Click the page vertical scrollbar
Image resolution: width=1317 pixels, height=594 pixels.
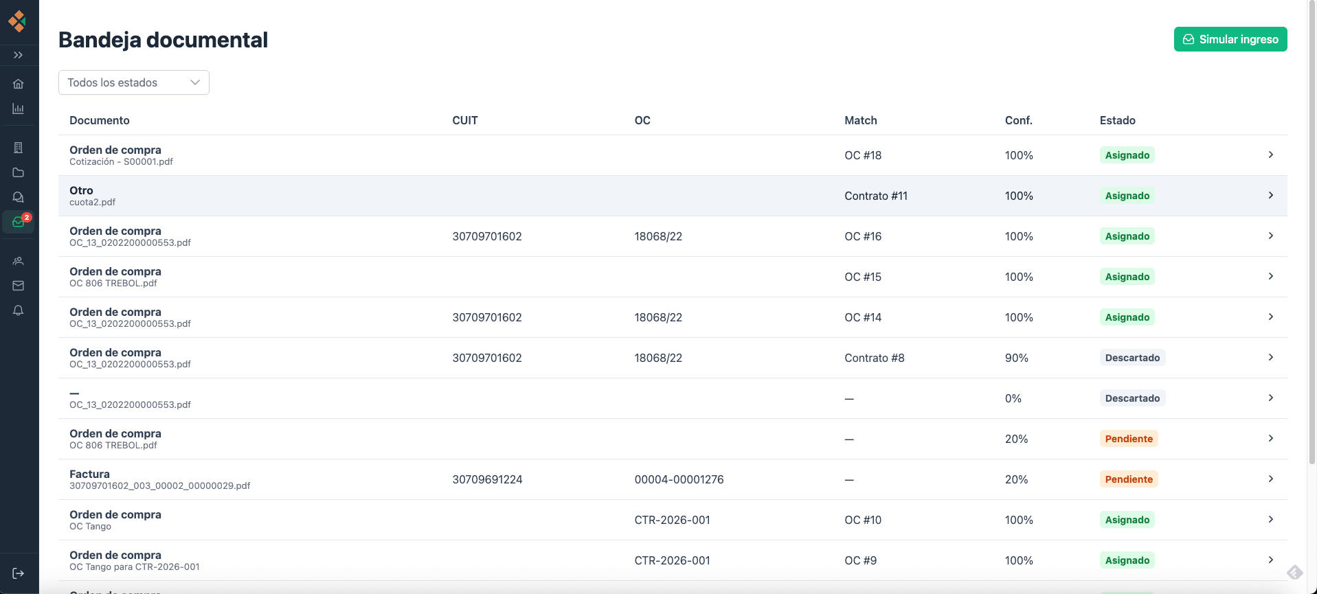(x=1312, y=233)
